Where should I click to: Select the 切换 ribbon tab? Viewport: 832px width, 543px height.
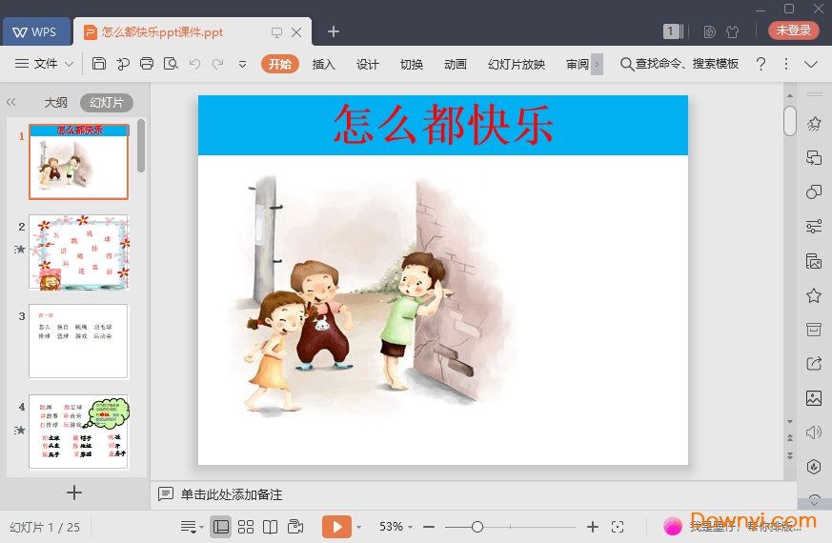pyautogui.click(x=412, y=64)
